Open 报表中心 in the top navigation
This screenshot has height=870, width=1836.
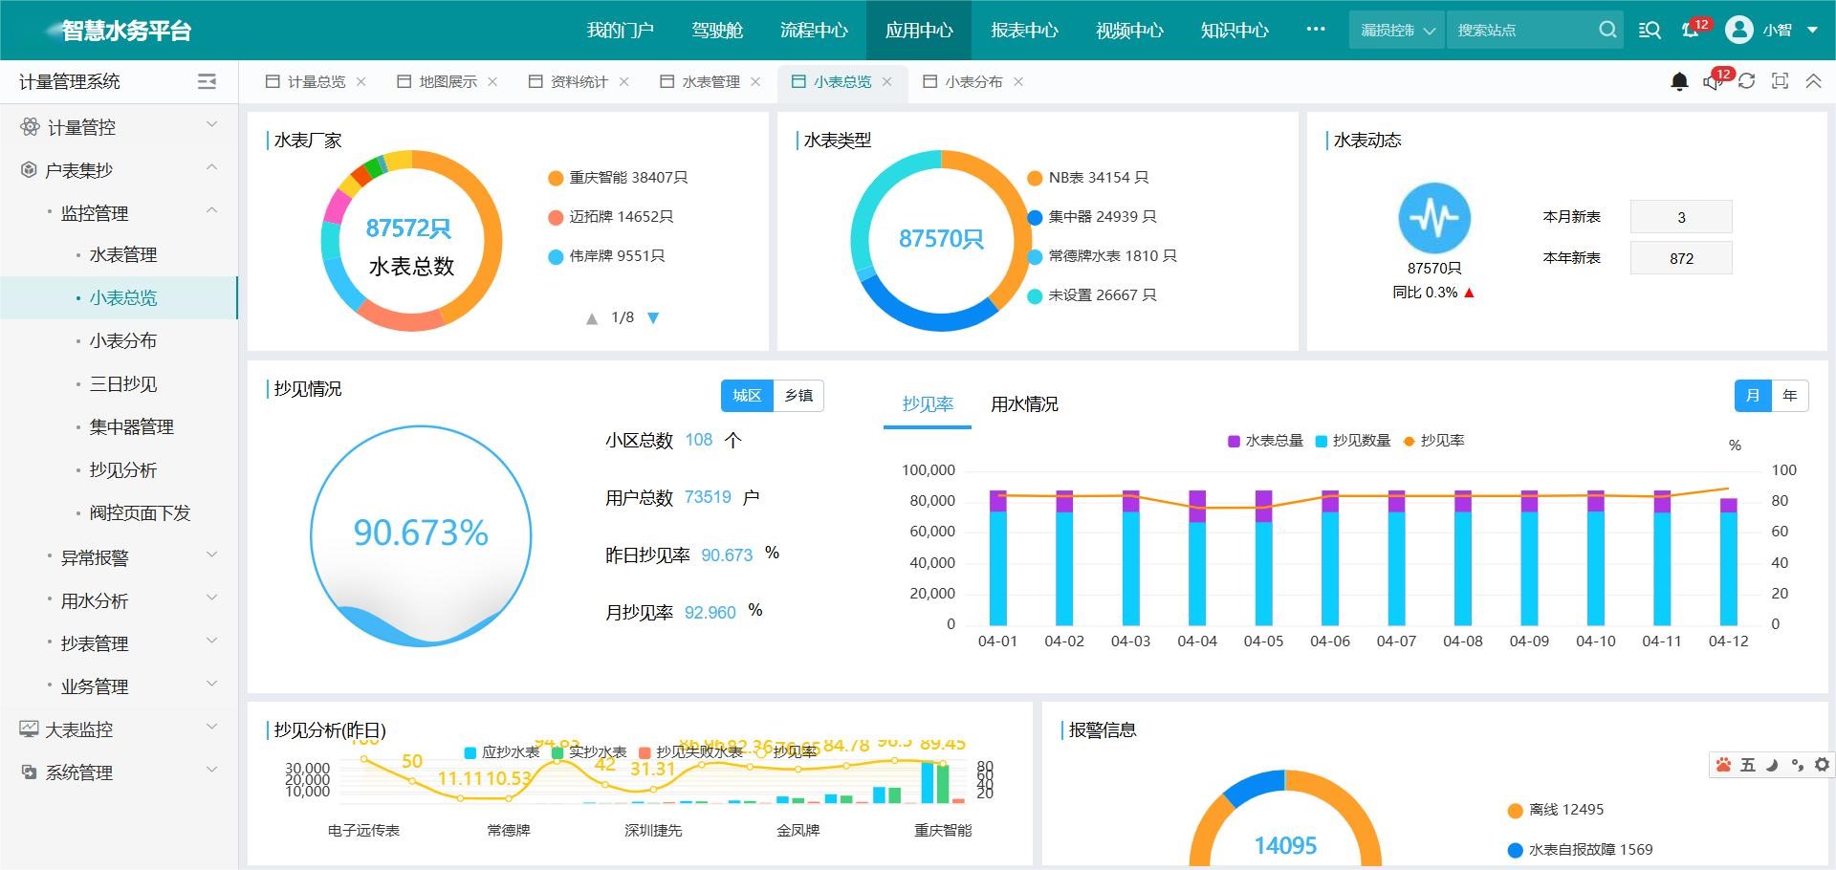pyautogui.click(x=1024, y=31)
